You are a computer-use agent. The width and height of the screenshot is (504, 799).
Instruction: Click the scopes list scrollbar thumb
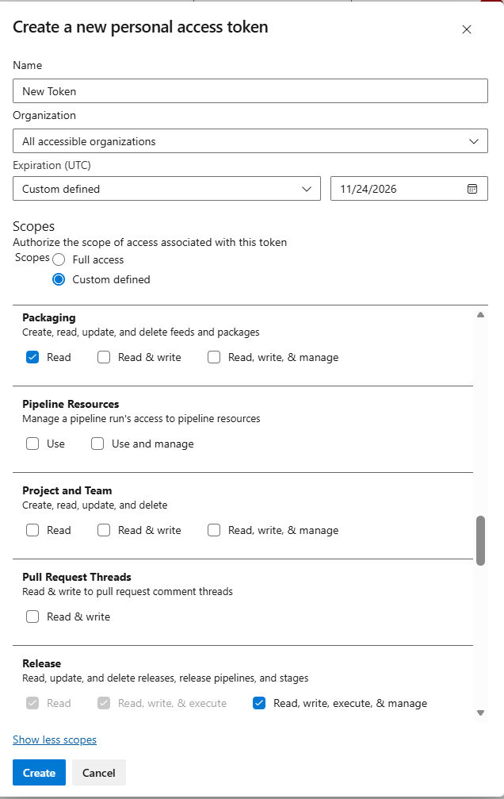coord(480,540)
